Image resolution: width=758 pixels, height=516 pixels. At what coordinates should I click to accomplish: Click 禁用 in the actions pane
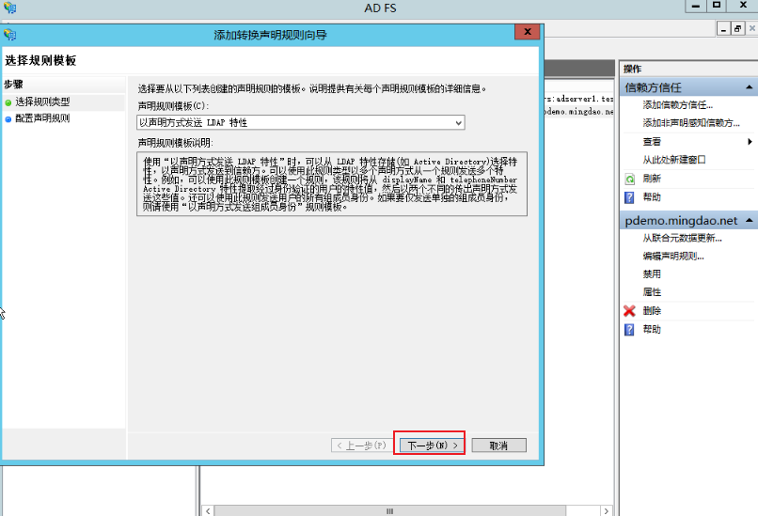tap(652, 274)
